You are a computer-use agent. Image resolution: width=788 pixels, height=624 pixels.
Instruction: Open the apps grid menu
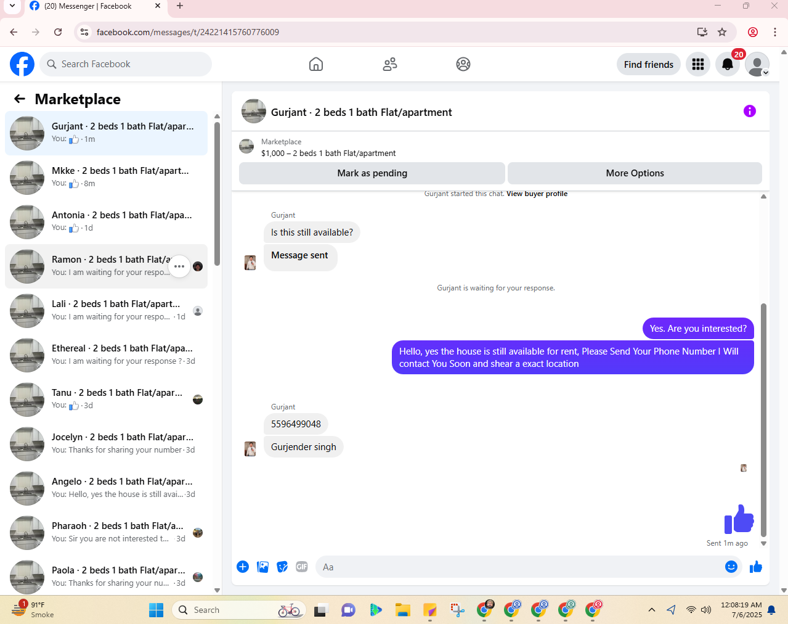point(698,64)
